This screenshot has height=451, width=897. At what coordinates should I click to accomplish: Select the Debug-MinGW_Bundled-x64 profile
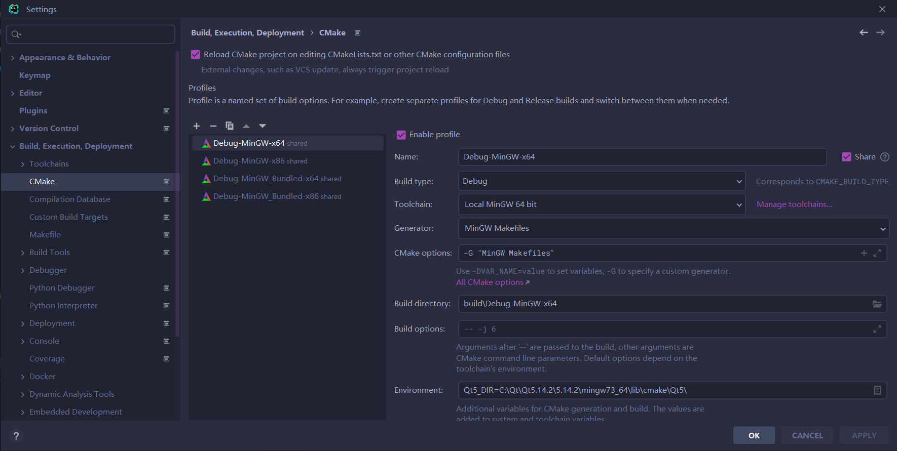click(x=287, y=179)
